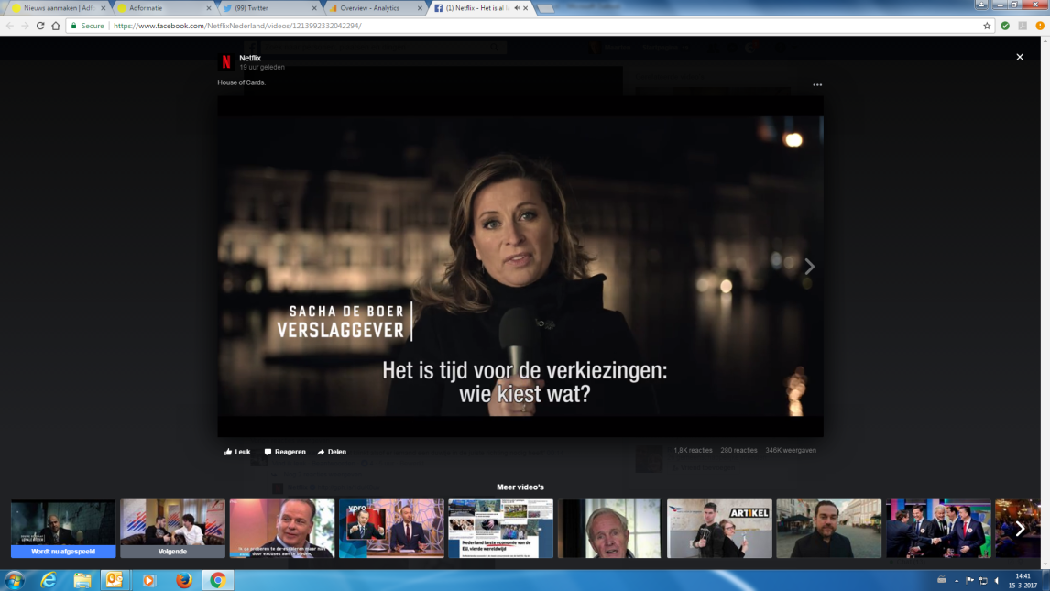Viewport: 1050px width, 591px height.
Task: Launch Firefox from the taskbar
Action: 183,580
